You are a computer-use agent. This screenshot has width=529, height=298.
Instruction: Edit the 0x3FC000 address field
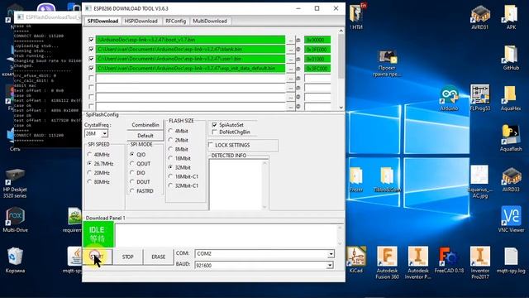(x=317, y=68)
